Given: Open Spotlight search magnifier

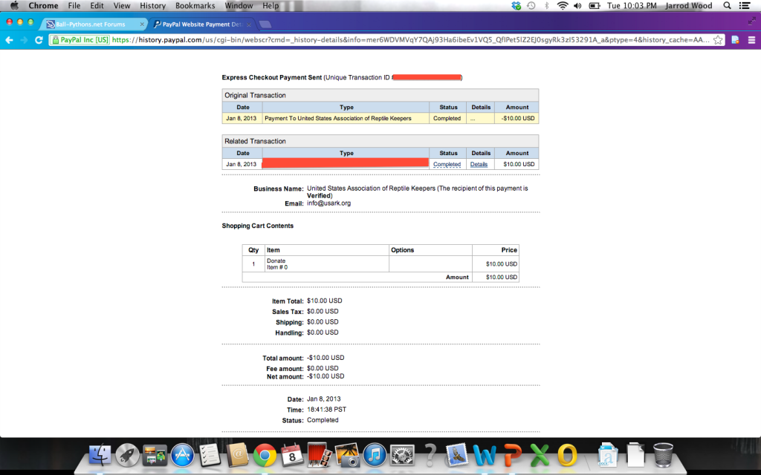Looking at the screenshot, I should [727, 6].
